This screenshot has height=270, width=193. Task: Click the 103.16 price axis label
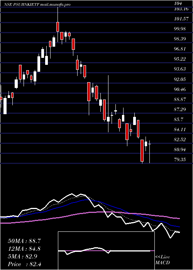[181, 9]
